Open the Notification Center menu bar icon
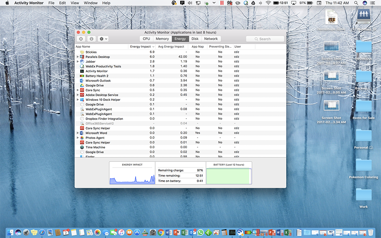The height and width of the screenshot is (238, 381). [372, 3]
